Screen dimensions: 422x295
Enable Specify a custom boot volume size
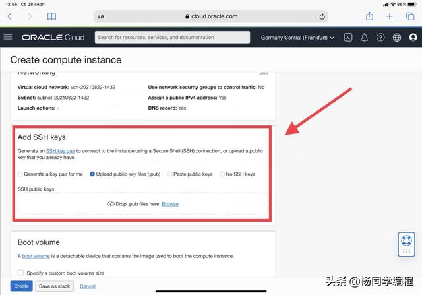(20, 273)
